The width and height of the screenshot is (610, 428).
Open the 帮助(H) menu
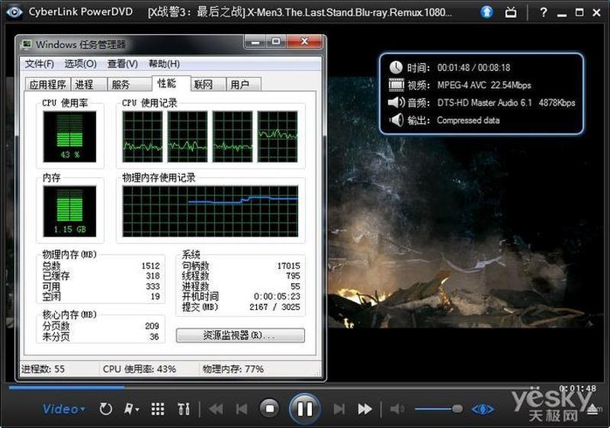(164, 64)
